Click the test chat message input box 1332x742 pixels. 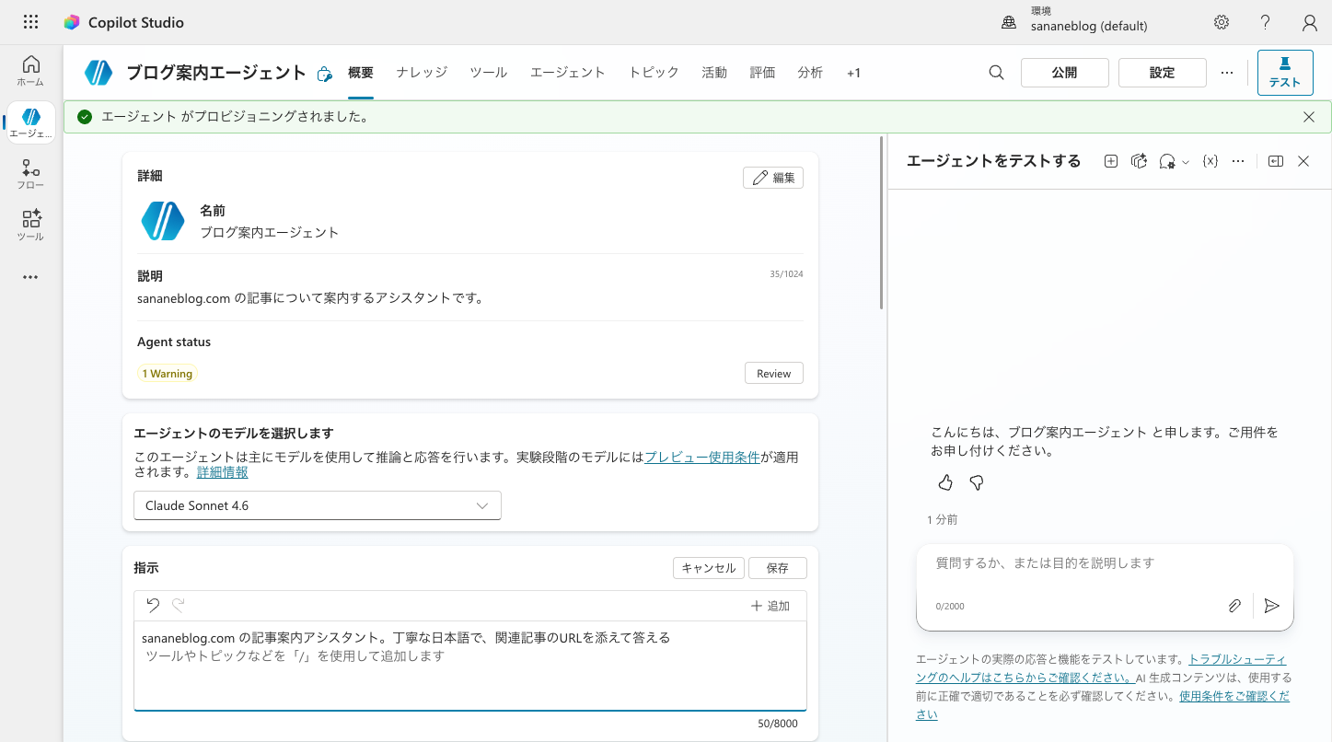1105,562
